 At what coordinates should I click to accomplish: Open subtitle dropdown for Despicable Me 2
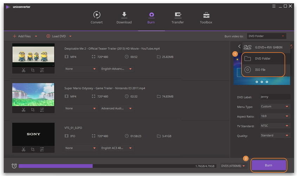[x=80, y=69]
